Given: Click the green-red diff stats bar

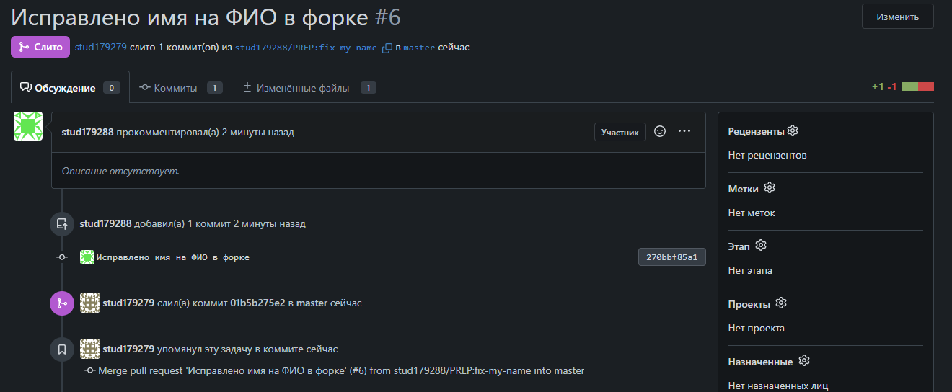Looking at the screenshot, I should pyautogui.click(x=917, y=87).
